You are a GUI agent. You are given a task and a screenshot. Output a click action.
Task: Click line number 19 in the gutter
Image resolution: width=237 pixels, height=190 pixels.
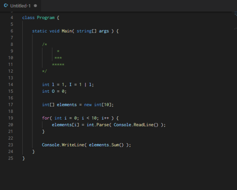[10, 118]
